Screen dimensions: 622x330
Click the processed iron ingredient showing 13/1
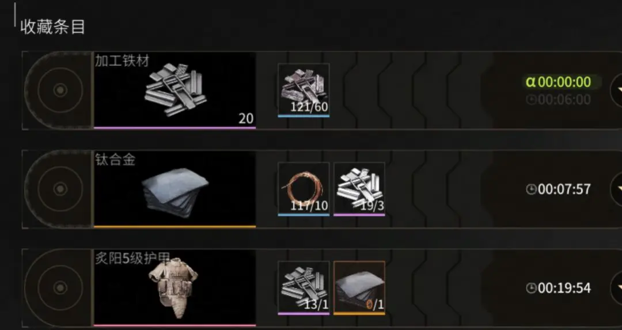[304, 288]
